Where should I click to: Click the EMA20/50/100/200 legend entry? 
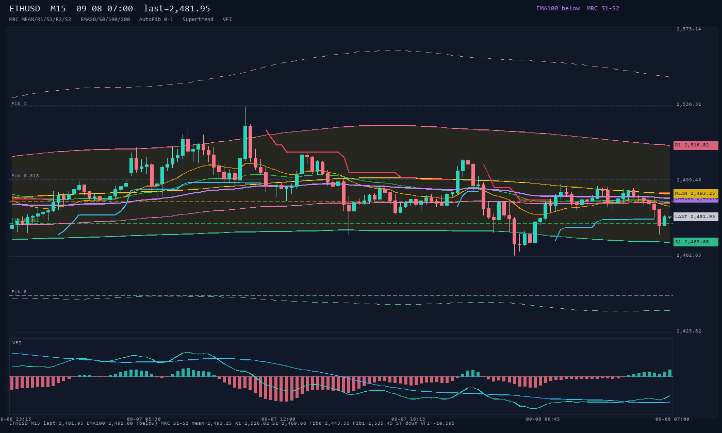pos(105,20)
